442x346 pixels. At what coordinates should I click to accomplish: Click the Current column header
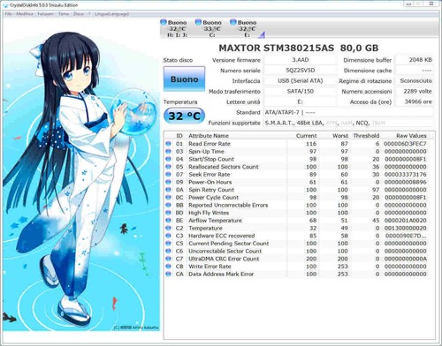click(x=306, y=136)
